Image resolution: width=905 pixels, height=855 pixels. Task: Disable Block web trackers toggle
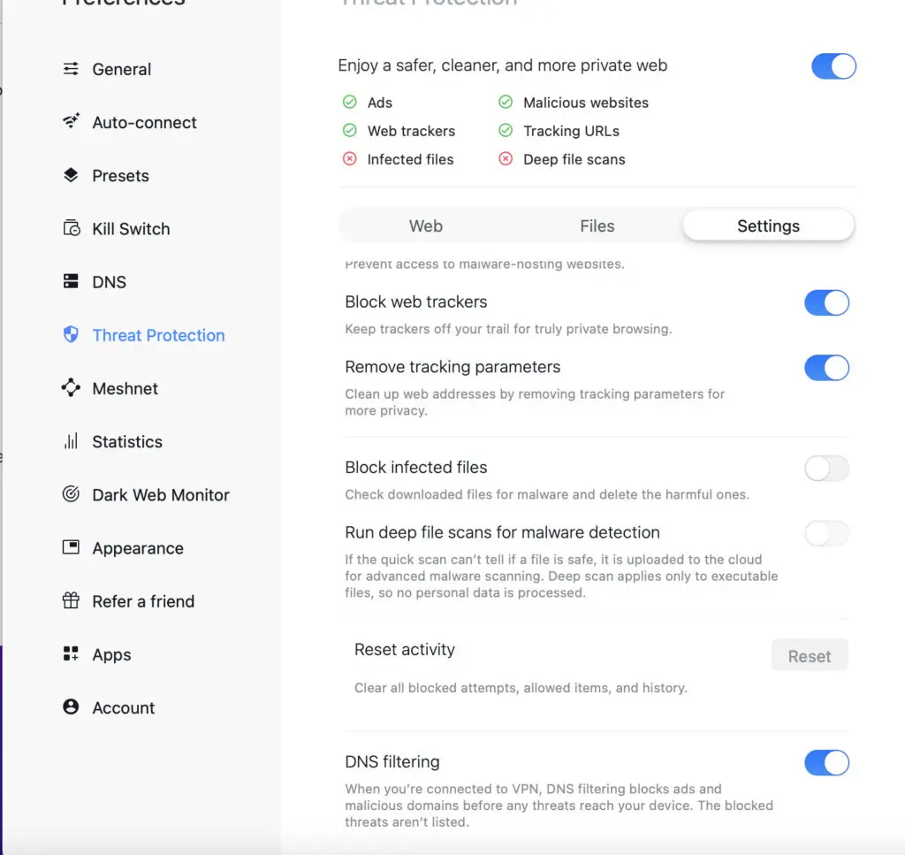[826, 302]
